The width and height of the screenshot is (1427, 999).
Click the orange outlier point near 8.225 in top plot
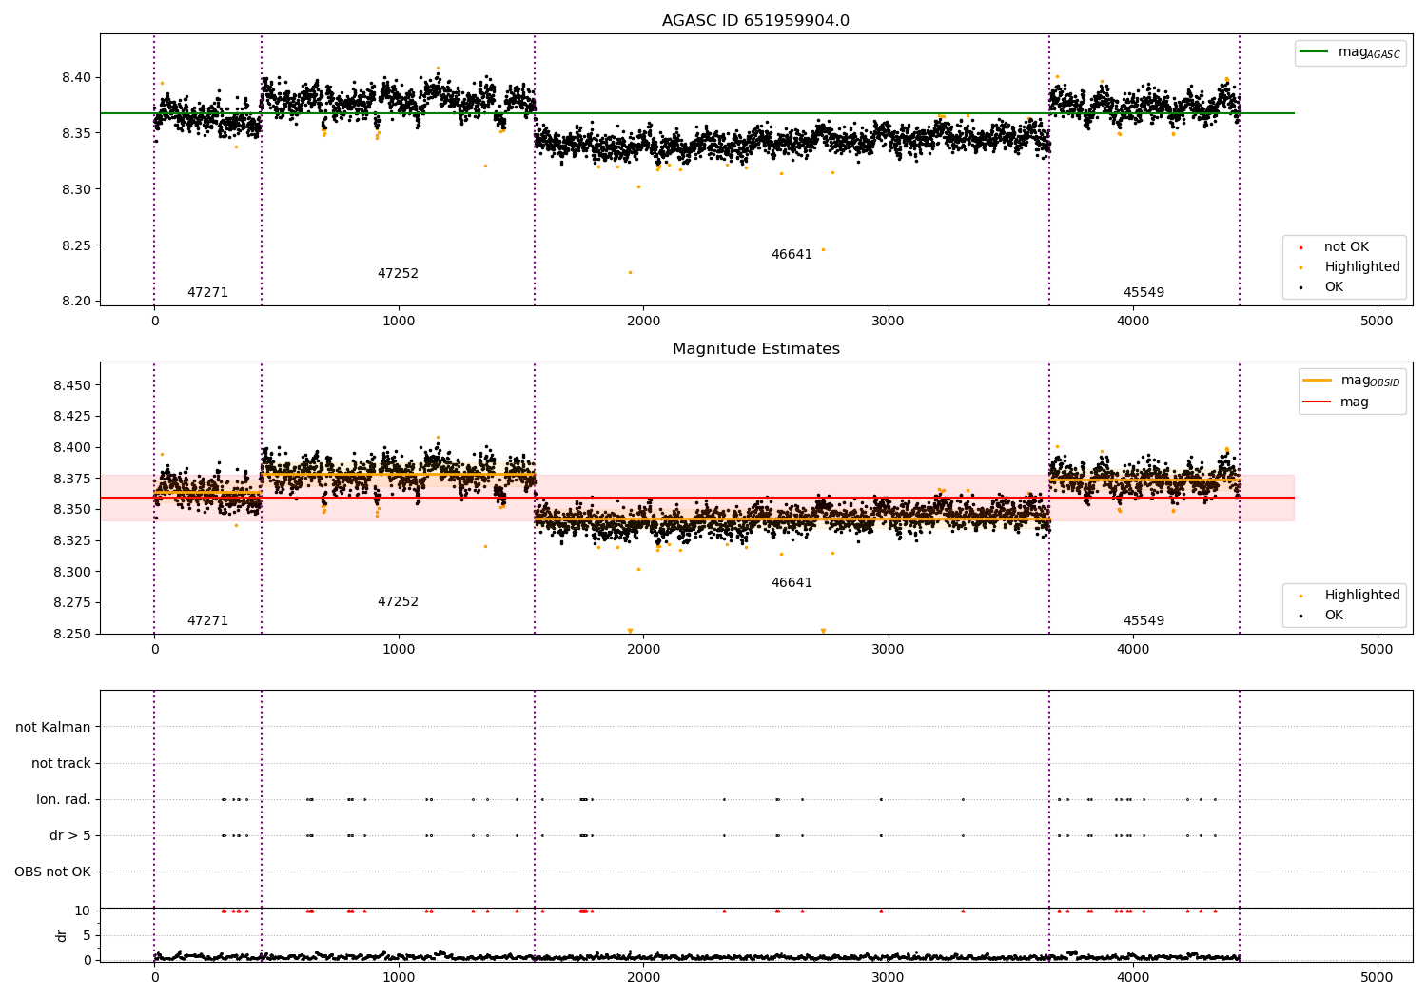[630, 273]
